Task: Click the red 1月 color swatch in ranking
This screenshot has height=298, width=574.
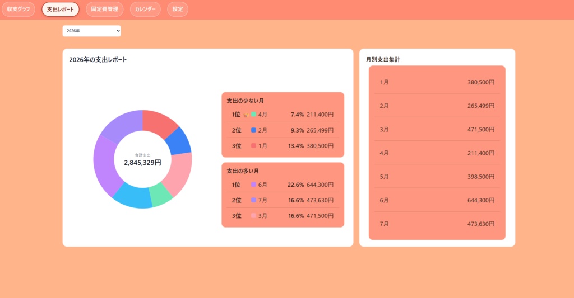Action: [253, 146]
